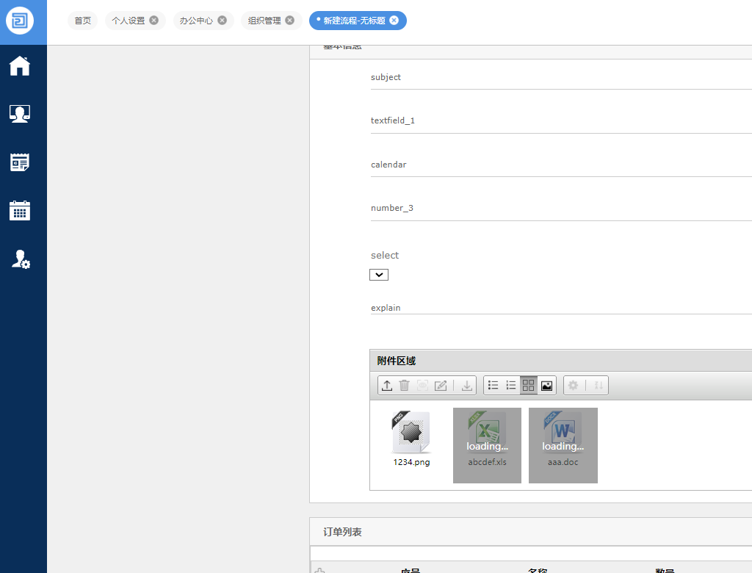Screen dimensions: 752x573
Task: Expand the select dropdown arrow
Action: click(379, 275)
